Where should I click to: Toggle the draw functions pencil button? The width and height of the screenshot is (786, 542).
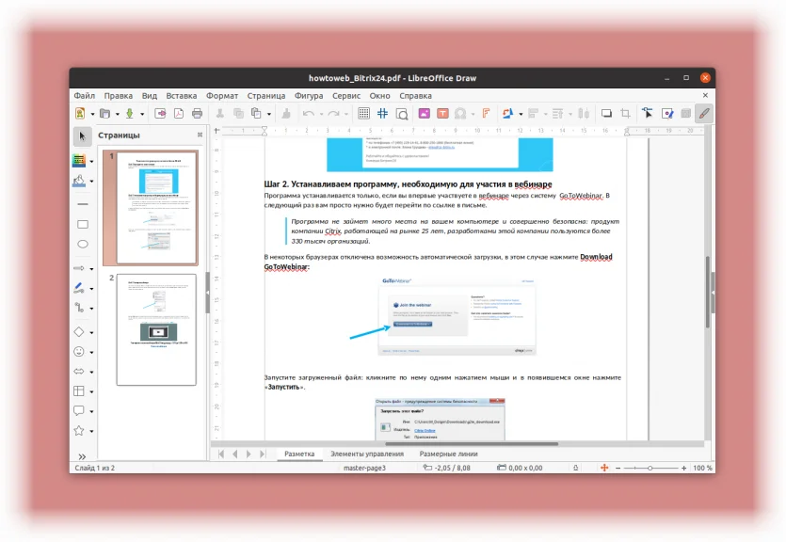(x=704, y=114)
